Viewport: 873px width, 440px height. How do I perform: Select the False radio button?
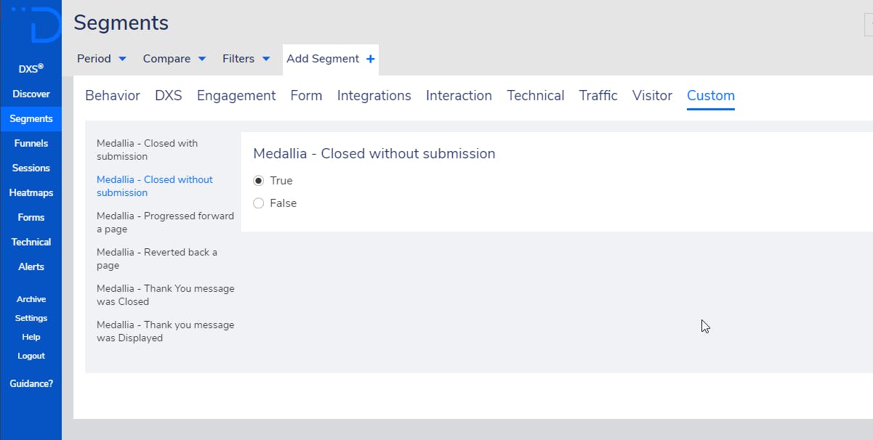point(258,203)
